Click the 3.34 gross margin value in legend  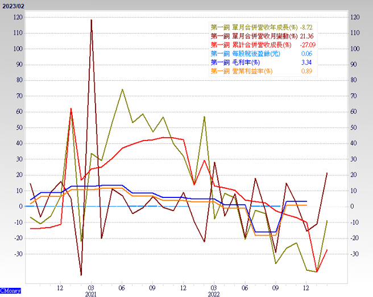pos(306,62)
